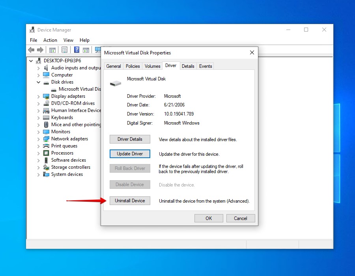Expand DVD/CD-ROM drives chevron

click(x=39, y=104)
